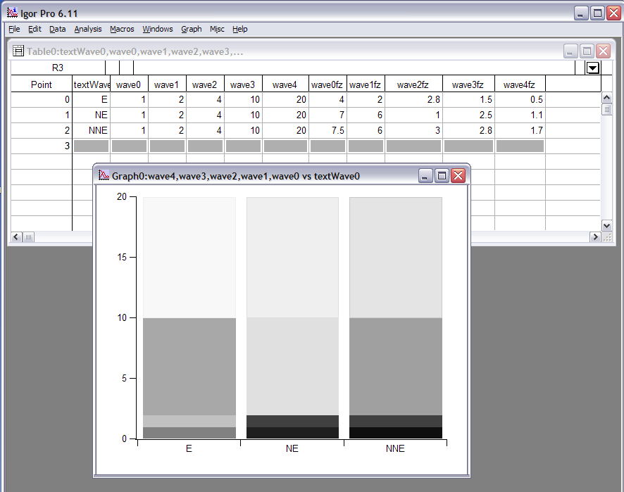
Task: Minimize the Graph0 graph window
Action: pyautogui.click(x=425, y=175)
